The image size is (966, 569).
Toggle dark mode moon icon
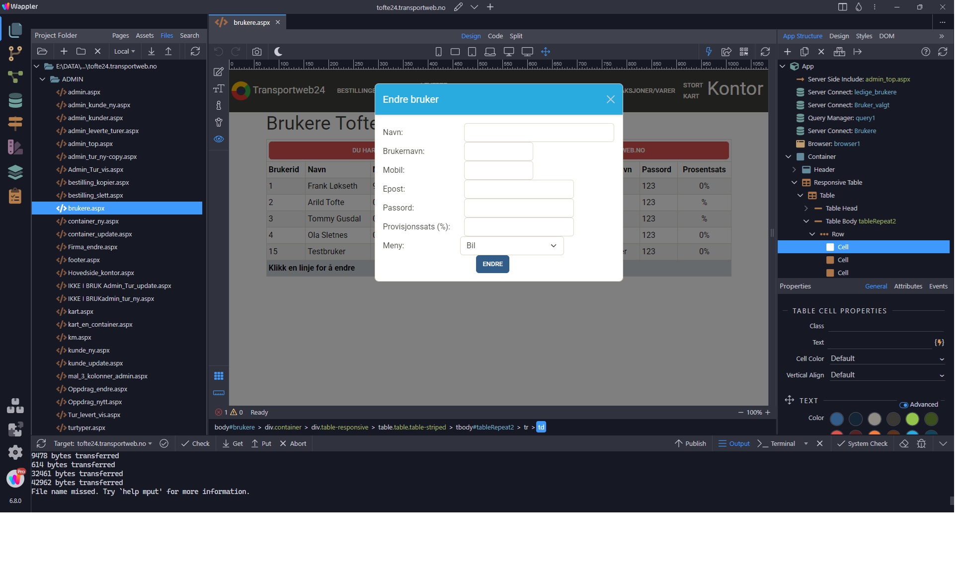click(x=278, y=52)
